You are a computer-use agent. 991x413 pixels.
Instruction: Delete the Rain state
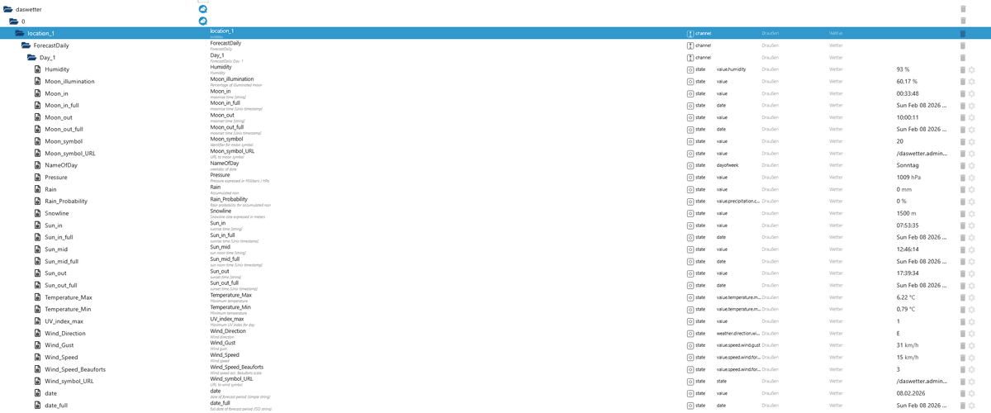click(x=963, y=189)
